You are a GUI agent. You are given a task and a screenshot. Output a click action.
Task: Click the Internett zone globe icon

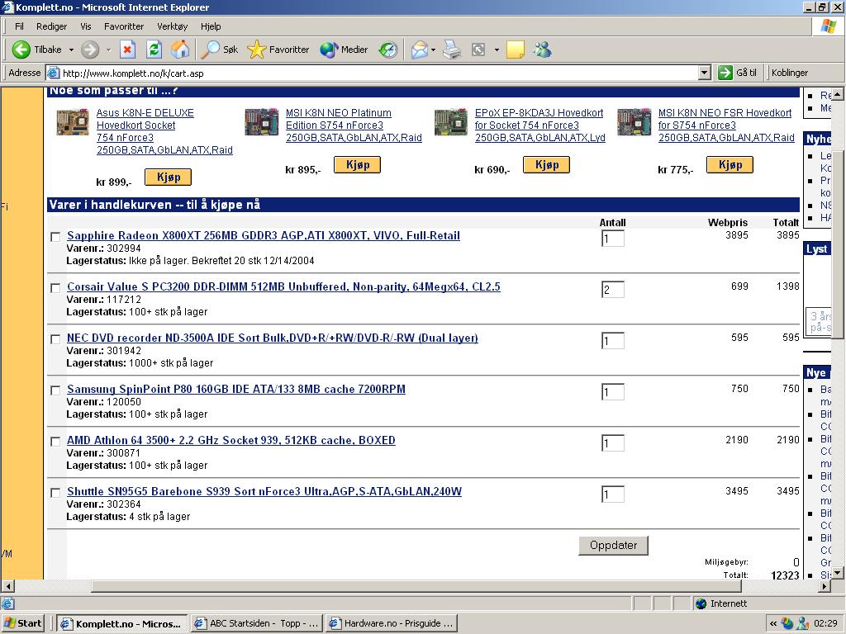[x=701, y=603]
